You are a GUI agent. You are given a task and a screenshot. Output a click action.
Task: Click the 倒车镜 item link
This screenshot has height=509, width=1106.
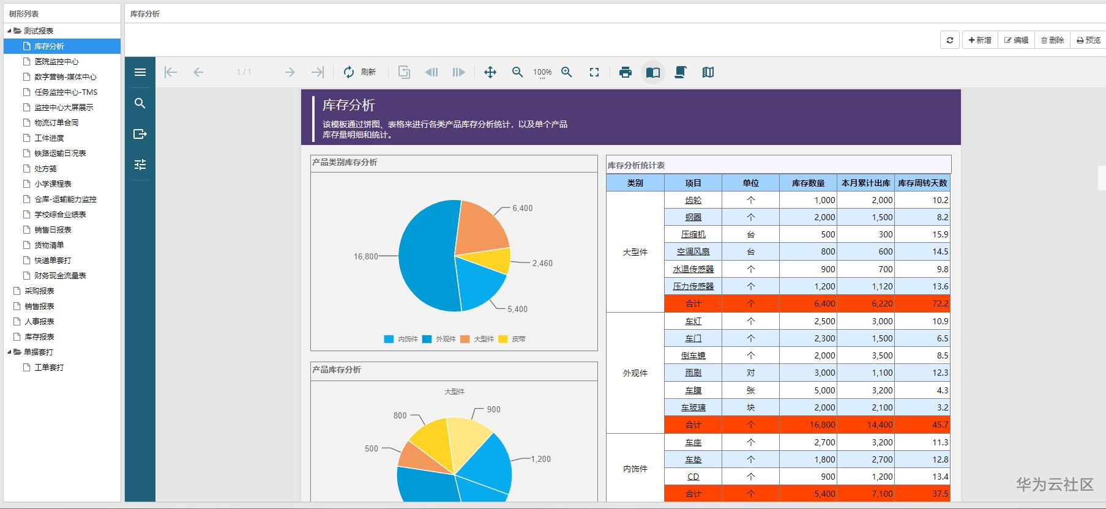[693, 355]
